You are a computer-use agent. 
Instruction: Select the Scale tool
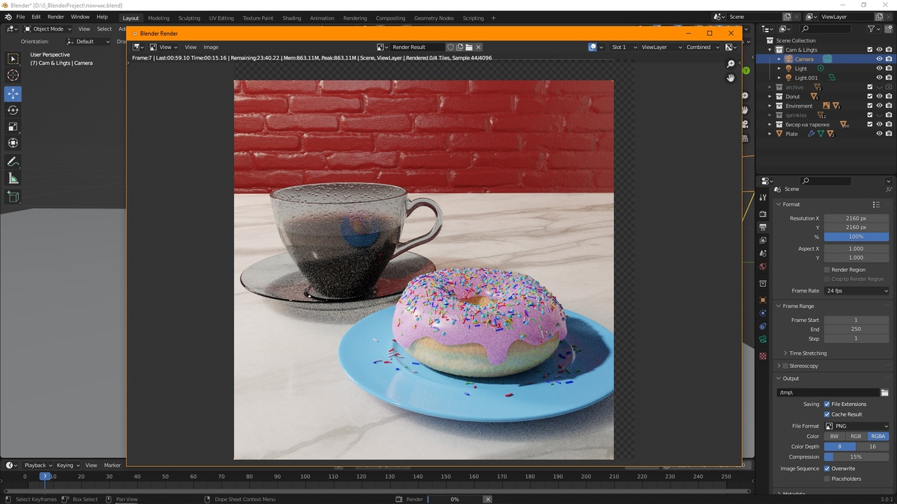(x=13, y=127)
